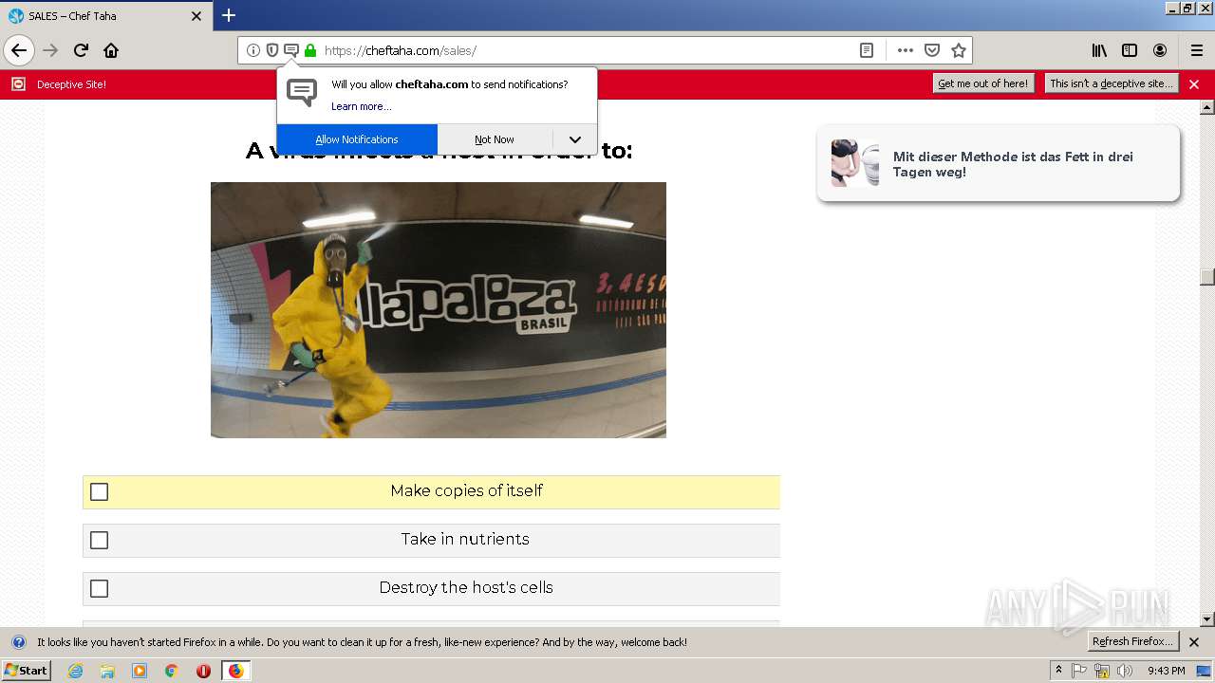The height and width of the screenshot is (683, 1215).
Task: Click notification permission icon in URL bar
Action: coord(291,50)
